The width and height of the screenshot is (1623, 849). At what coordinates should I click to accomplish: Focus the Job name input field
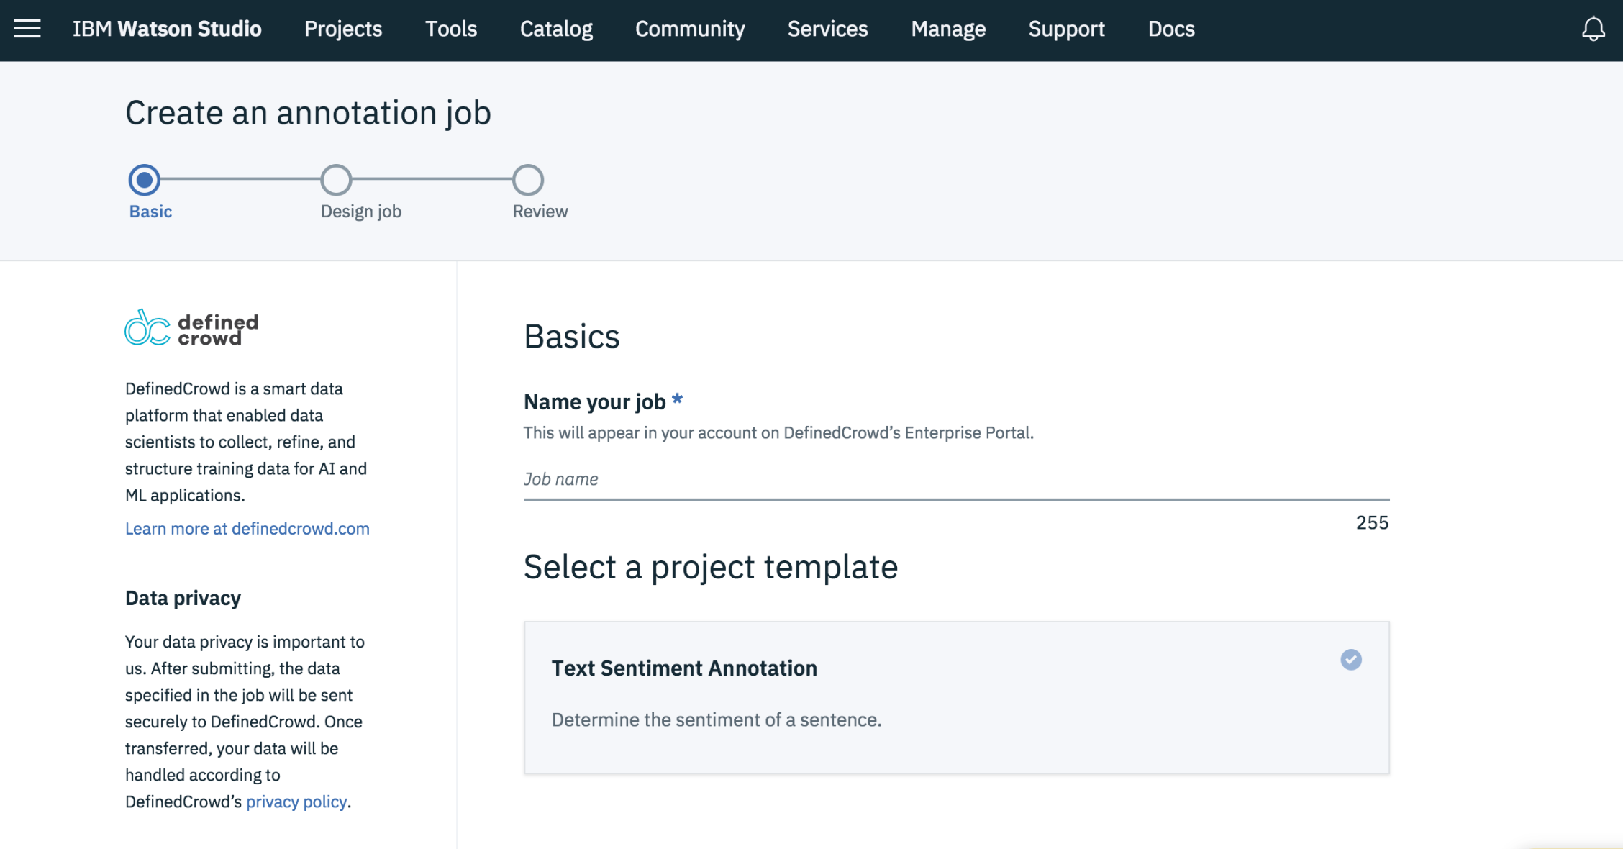956,480
